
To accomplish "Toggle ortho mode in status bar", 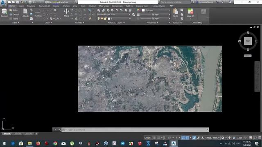I will coord(165,138).
